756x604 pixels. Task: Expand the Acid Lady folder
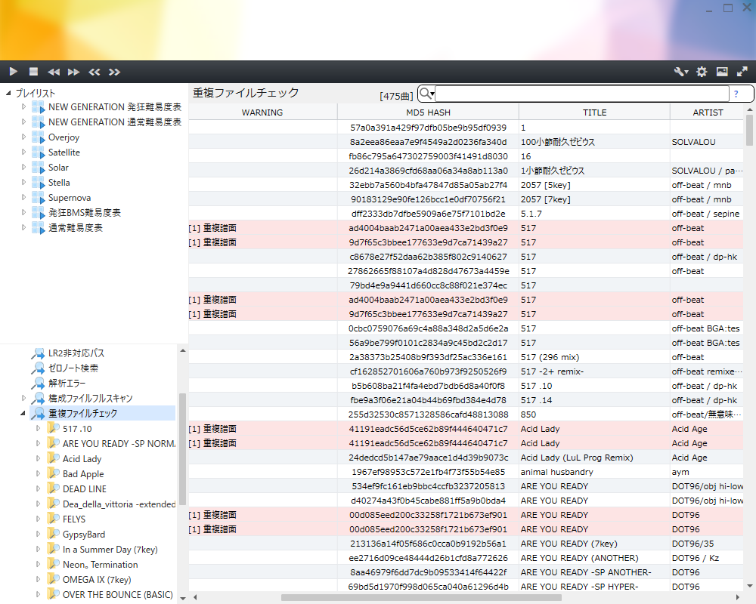click(x=38, y=458)
